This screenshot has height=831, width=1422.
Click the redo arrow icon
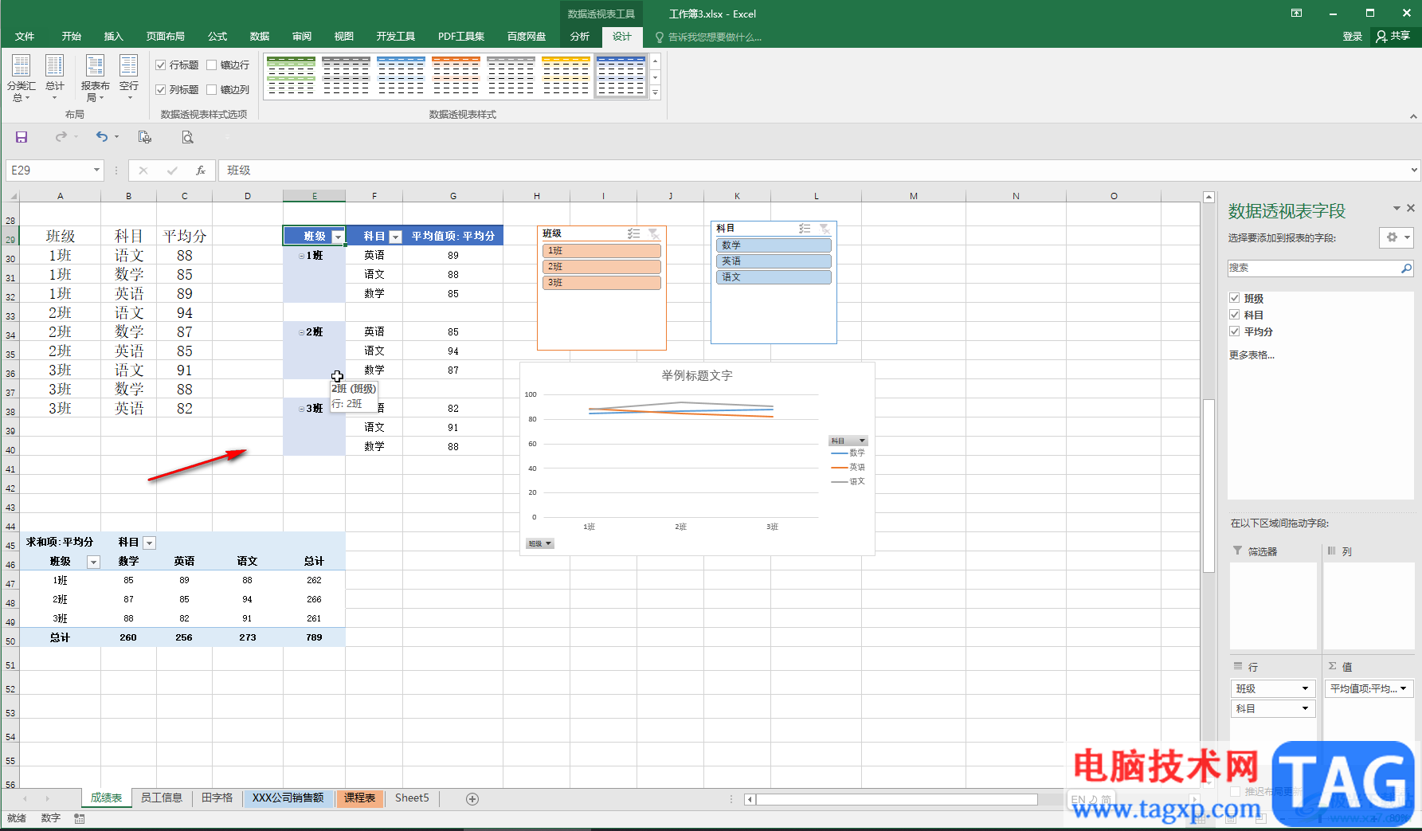[x=61, y=137]
